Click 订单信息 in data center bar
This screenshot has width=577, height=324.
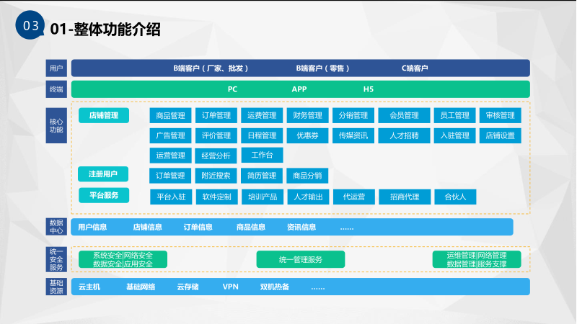click(x=198, y=228)
